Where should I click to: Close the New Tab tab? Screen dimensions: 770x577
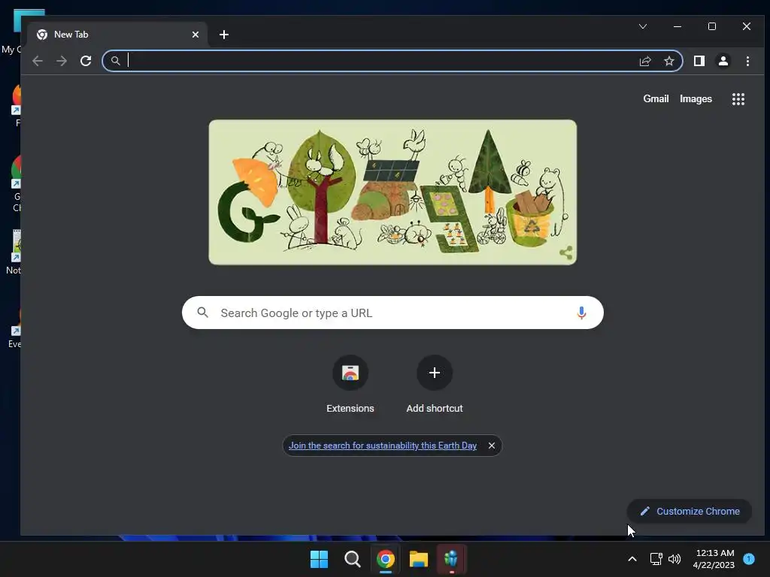[196, 35]
